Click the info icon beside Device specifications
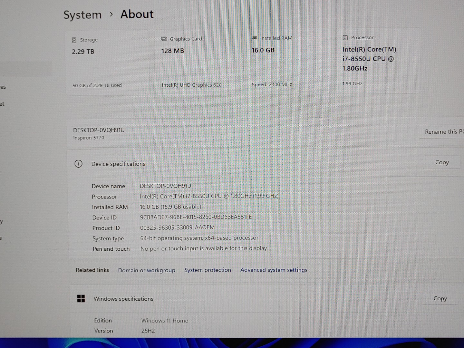The image size is (464, 348). pos(78,164)
